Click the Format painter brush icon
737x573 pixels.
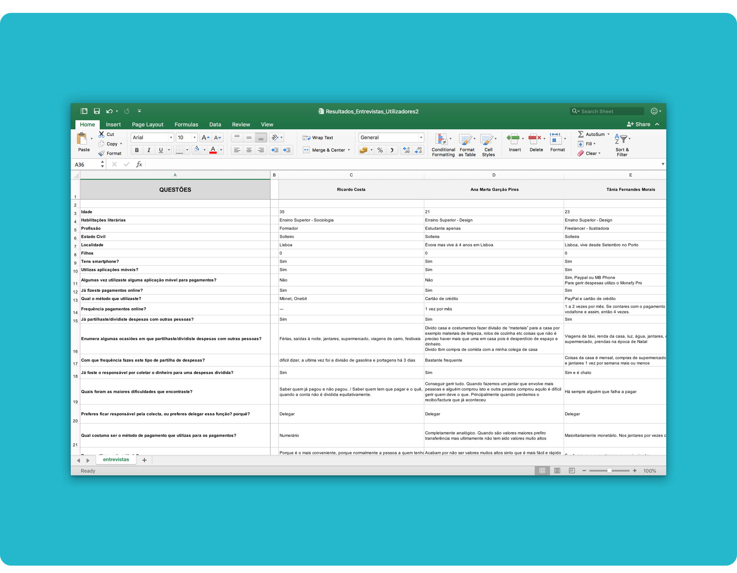tap(102, 153)
